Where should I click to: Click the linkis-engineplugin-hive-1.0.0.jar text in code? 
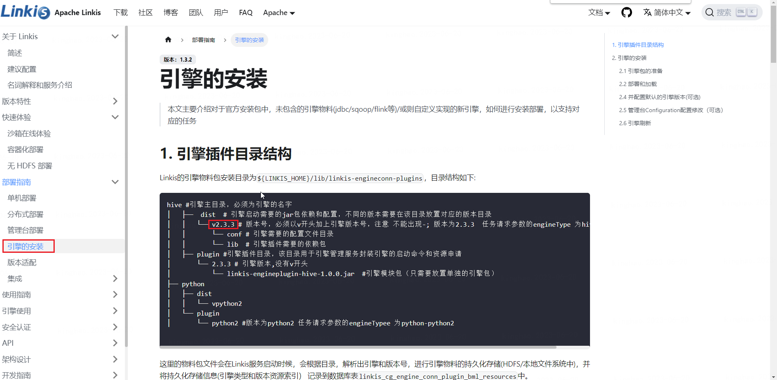291,274
